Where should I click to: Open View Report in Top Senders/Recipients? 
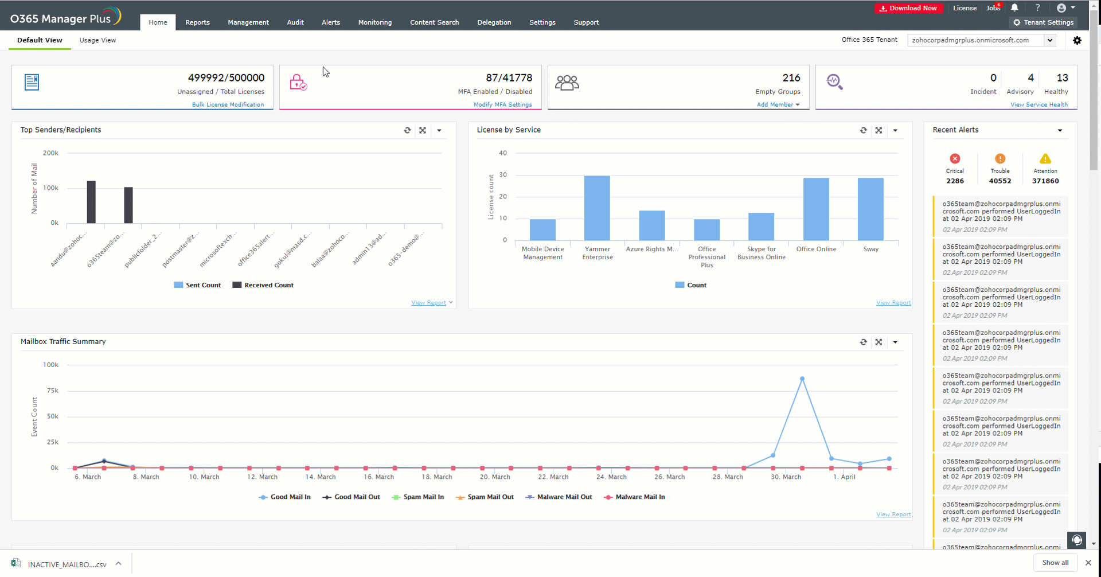428,302
